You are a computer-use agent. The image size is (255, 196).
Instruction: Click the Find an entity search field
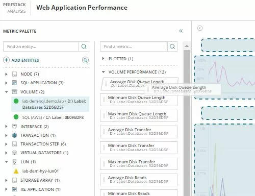(41, 46)
